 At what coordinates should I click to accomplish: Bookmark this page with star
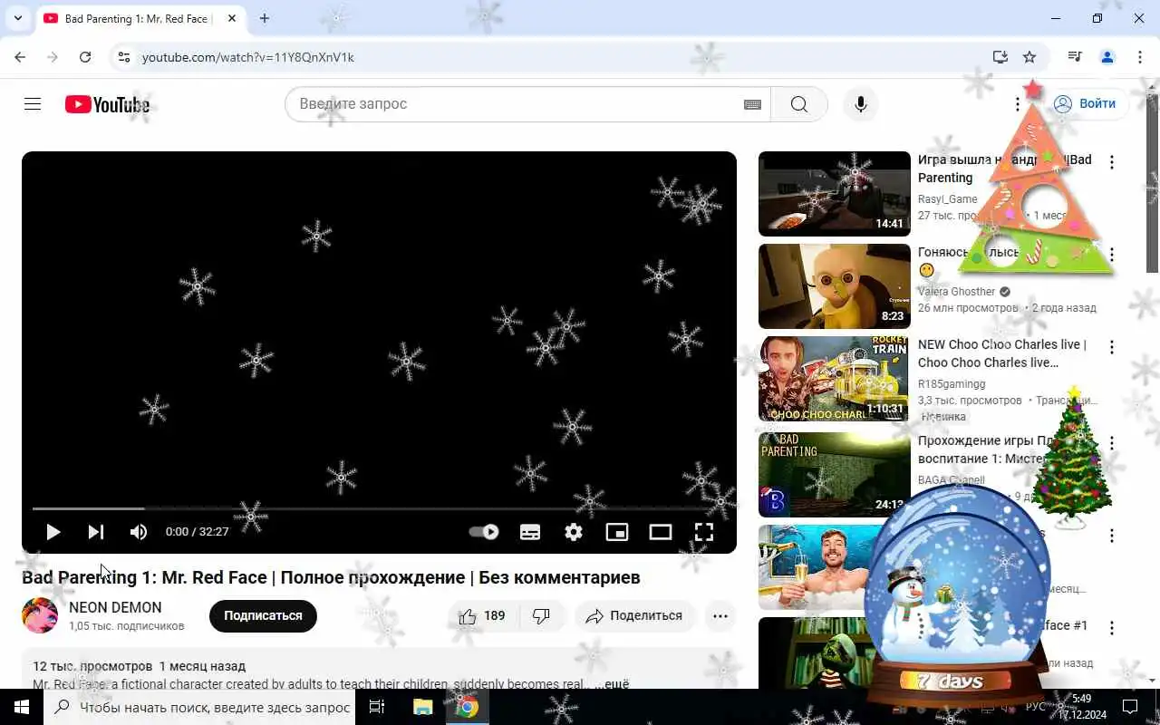tap(1029, 57)
